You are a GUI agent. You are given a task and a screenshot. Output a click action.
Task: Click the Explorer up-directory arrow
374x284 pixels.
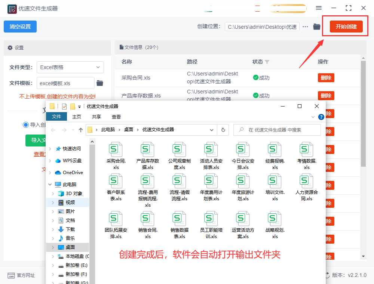pyautogui.click(x=81, y=130)
